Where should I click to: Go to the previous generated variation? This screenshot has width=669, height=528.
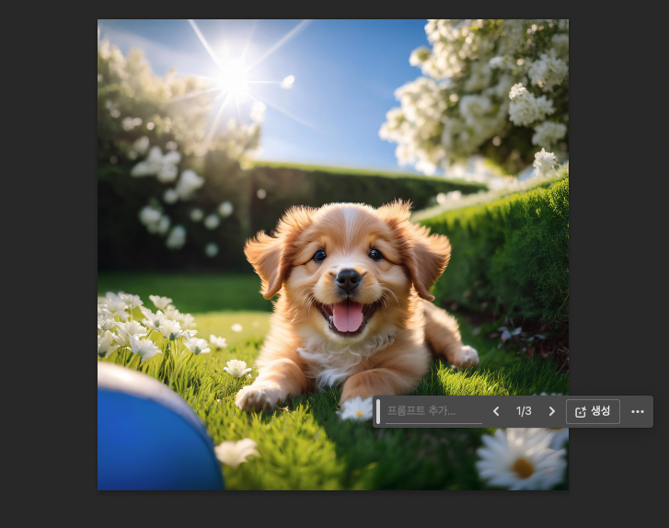tap(496, 411)
